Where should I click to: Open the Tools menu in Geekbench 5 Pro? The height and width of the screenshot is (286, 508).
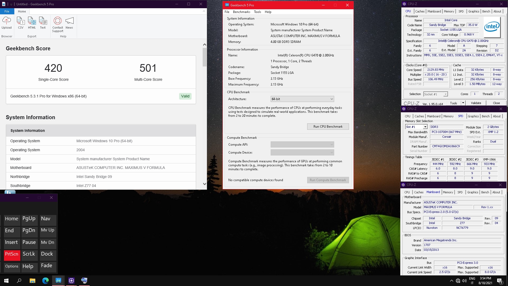257,12
